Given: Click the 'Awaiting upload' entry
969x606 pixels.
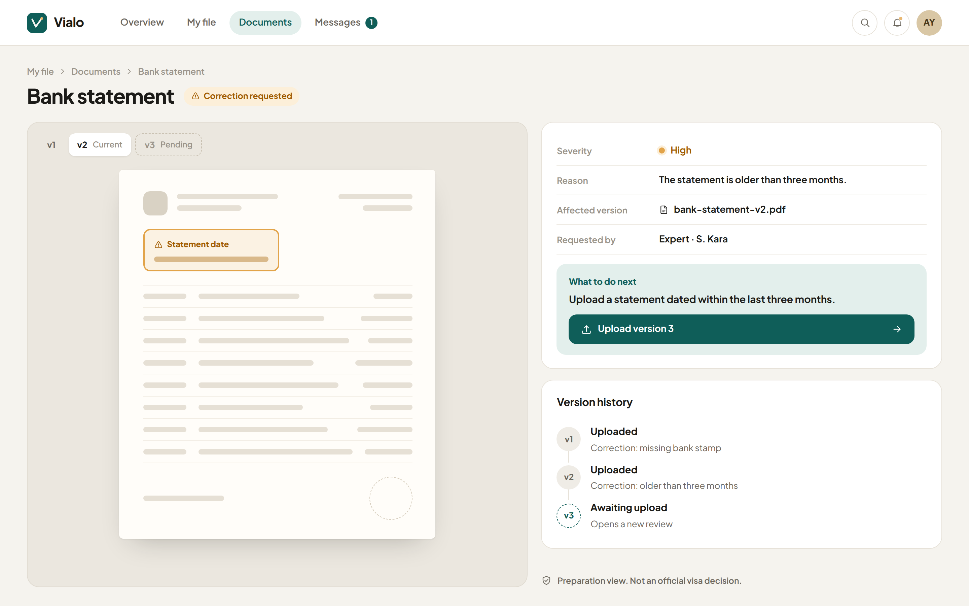Looking at the screenshot, I should [629, 508].
